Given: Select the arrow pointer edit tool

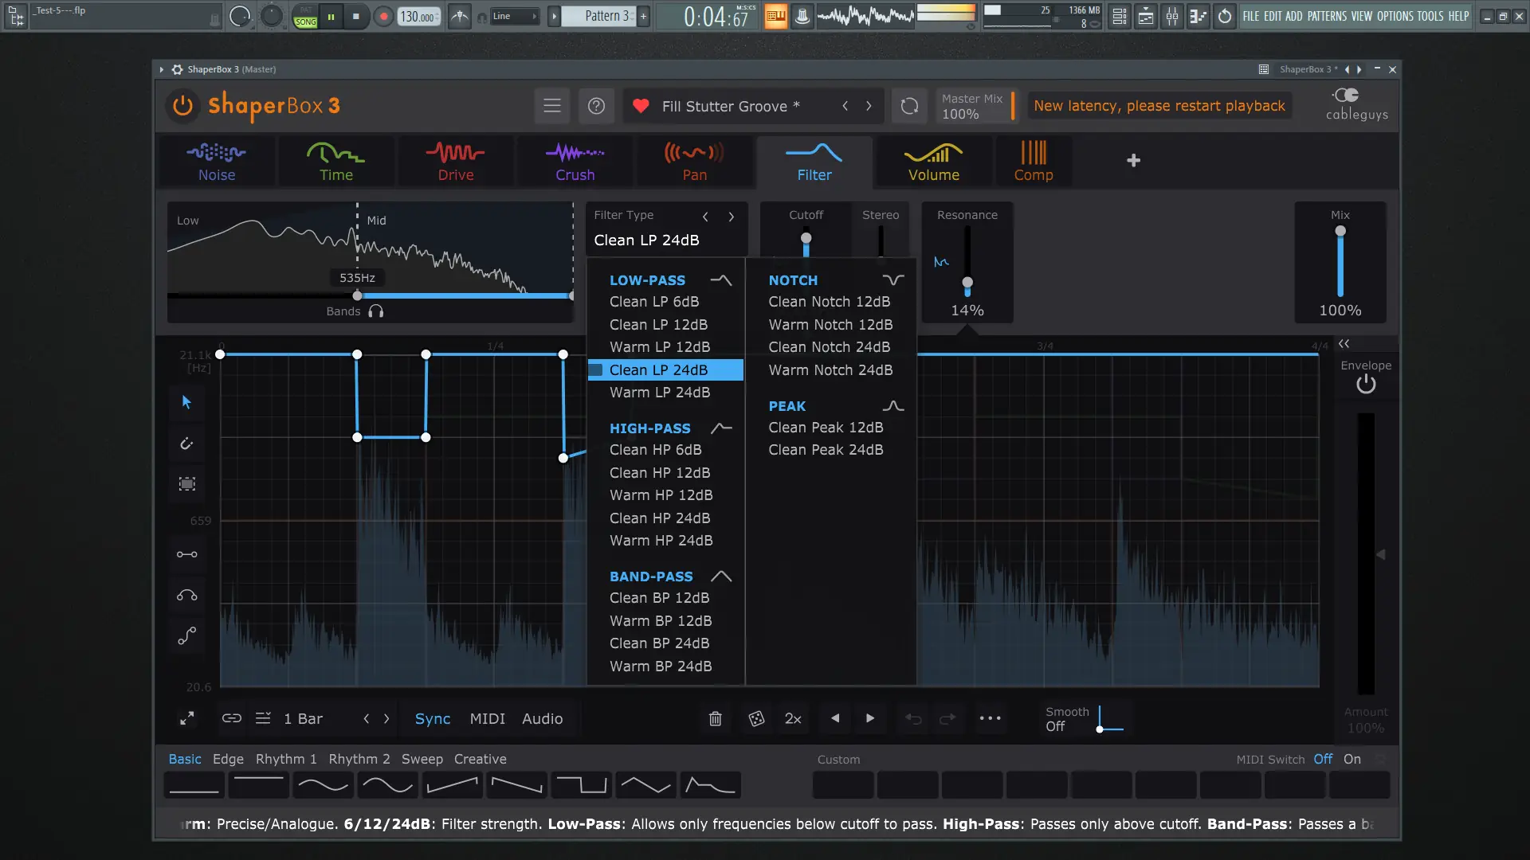Looking at the screenshot, I should (186, 402).
